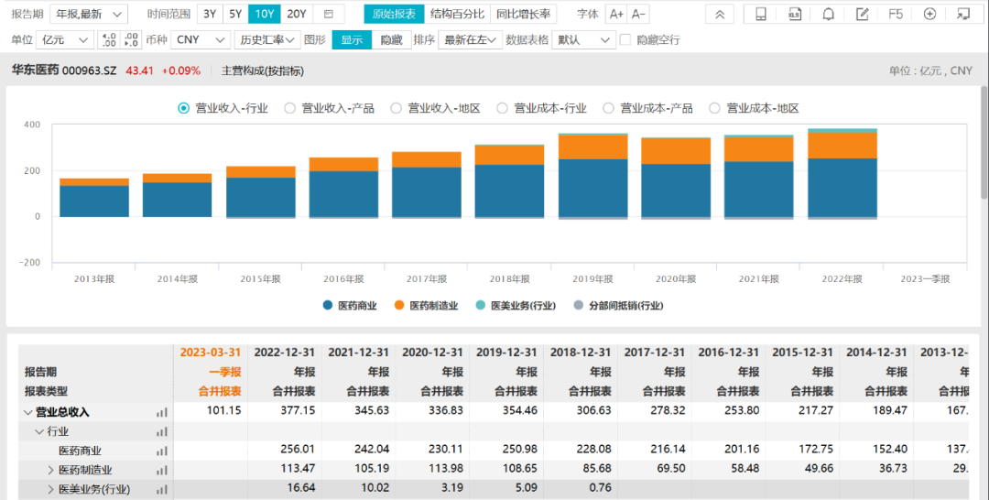989x500 pixels.
Task: Click the F5 refresh button
Action: pos(896,14)
